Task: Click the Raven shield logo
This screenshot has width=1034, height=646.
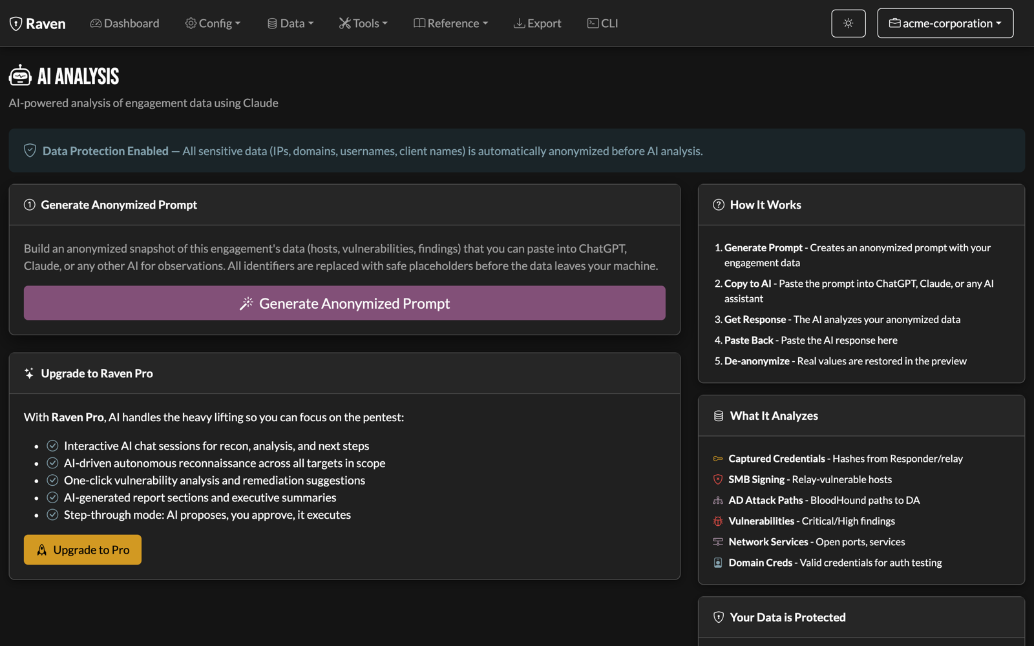Action: point(16,24)
